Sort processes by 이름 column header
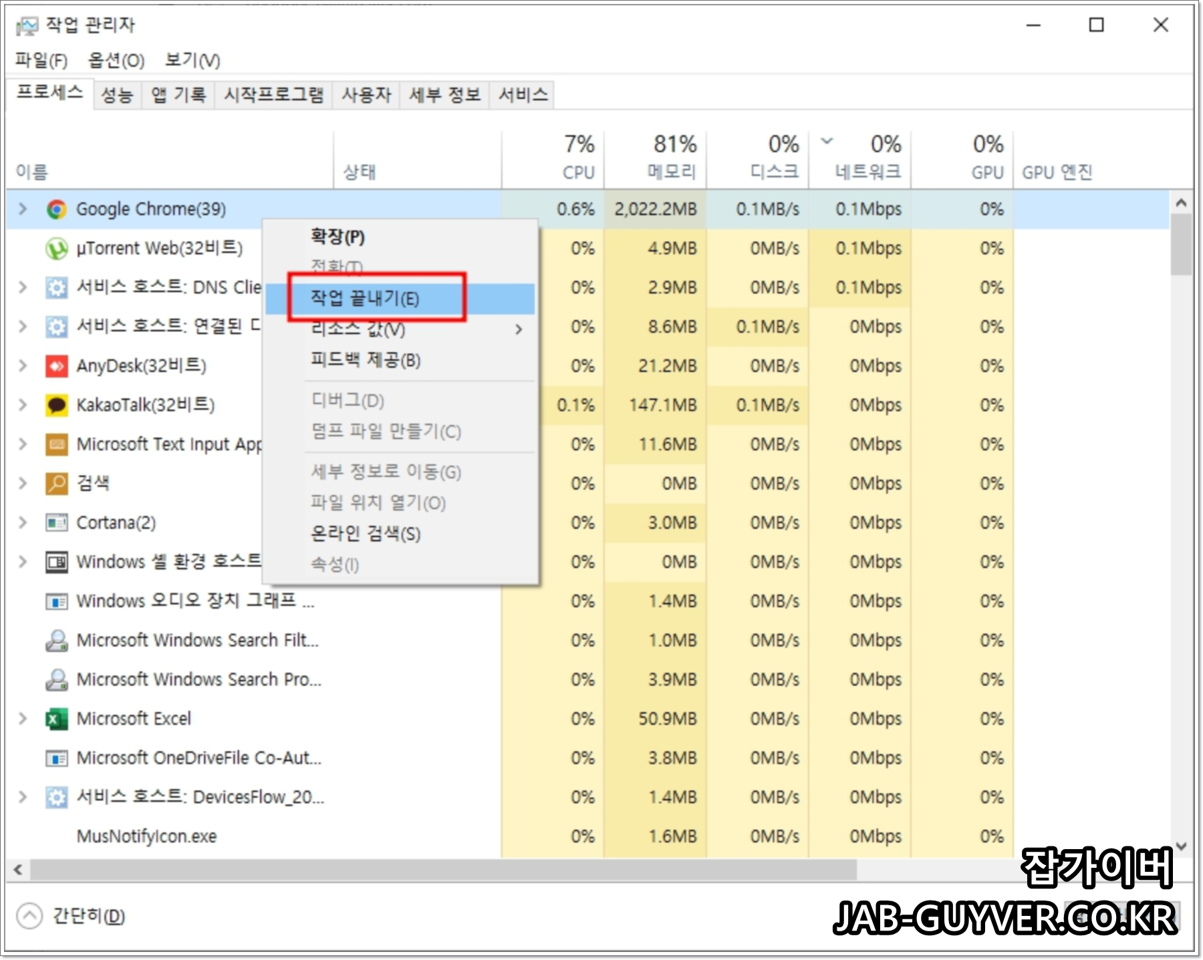Viewport: 1203px width, 960px height. pyautogui.click(x=170, y=159)
